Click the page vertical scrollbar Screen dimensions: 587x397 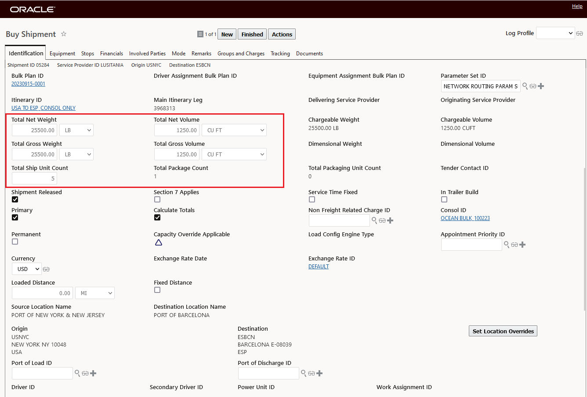[x=584, y=239]
